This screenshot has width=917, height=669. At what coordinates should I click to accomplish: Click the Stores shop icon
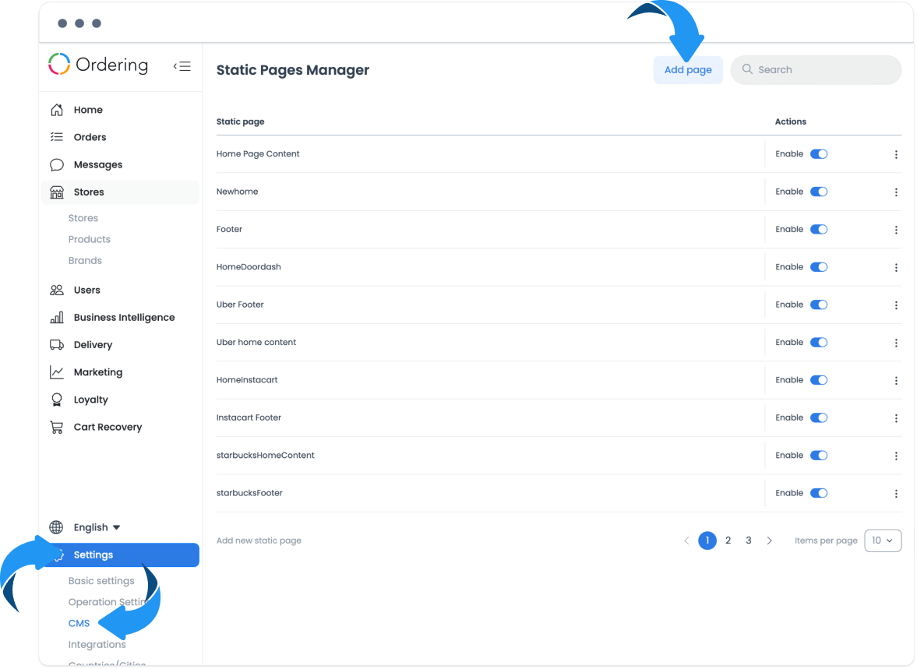coord(57,192)
